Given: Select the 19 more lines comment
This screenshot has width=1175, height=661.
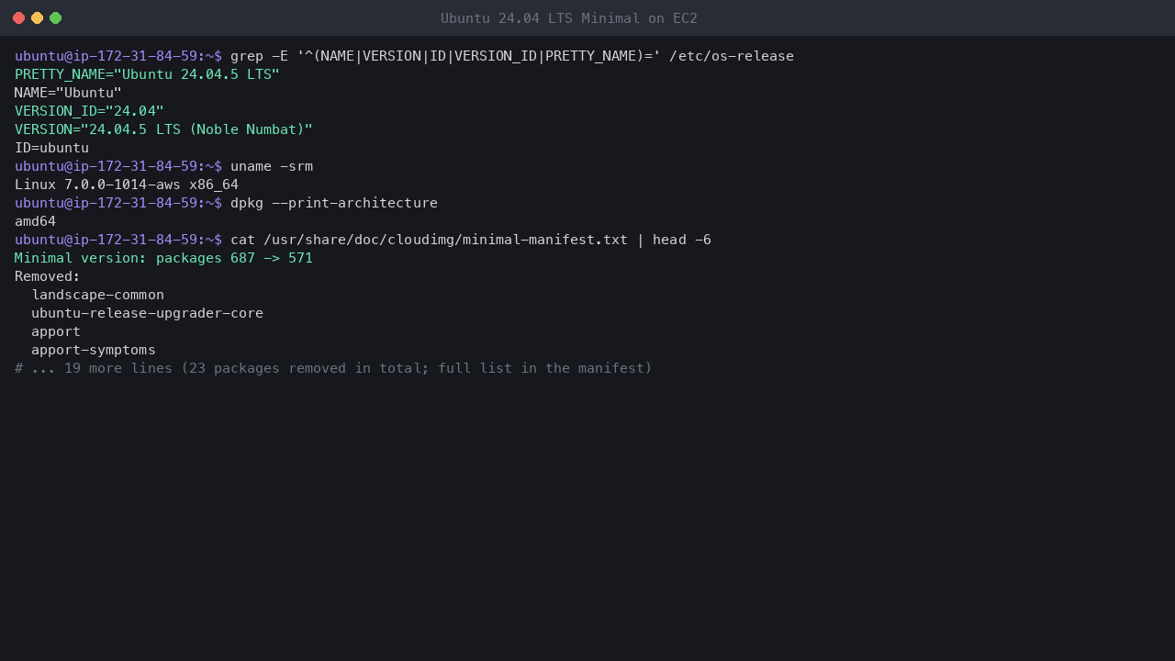Looking at the screenshot, I should pos(333,368).
